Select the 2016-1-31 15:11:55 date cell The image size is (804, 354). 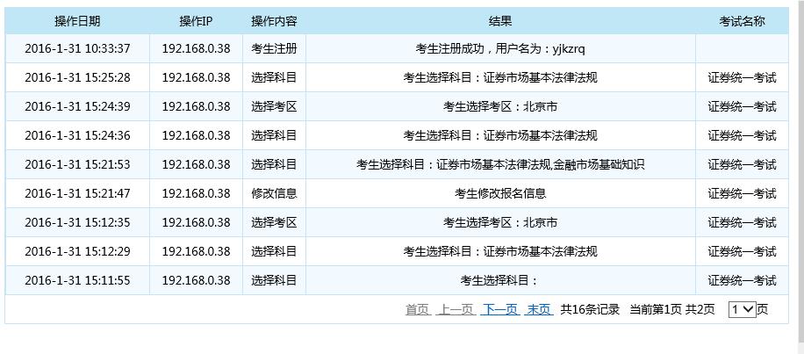(x=77, y=281)
